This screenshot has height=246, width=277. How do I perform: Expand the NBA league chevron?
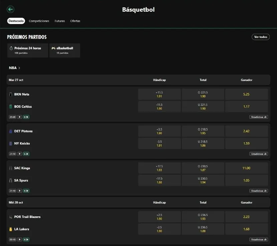19,68
